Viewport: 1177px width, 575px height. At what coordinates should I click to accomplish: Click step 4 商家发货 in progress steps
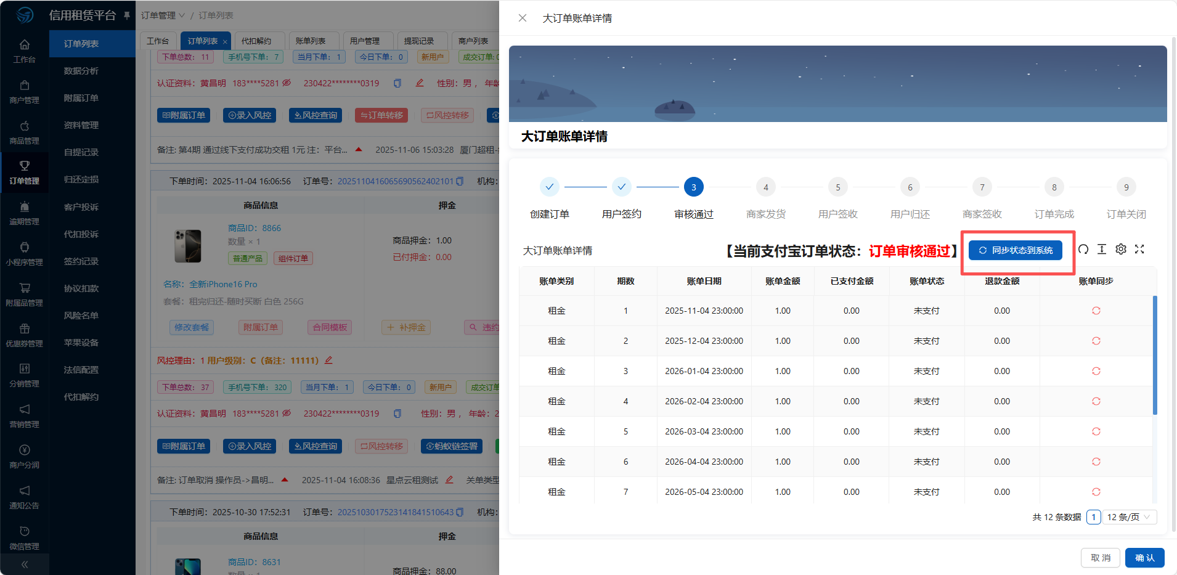pos(765,187)
